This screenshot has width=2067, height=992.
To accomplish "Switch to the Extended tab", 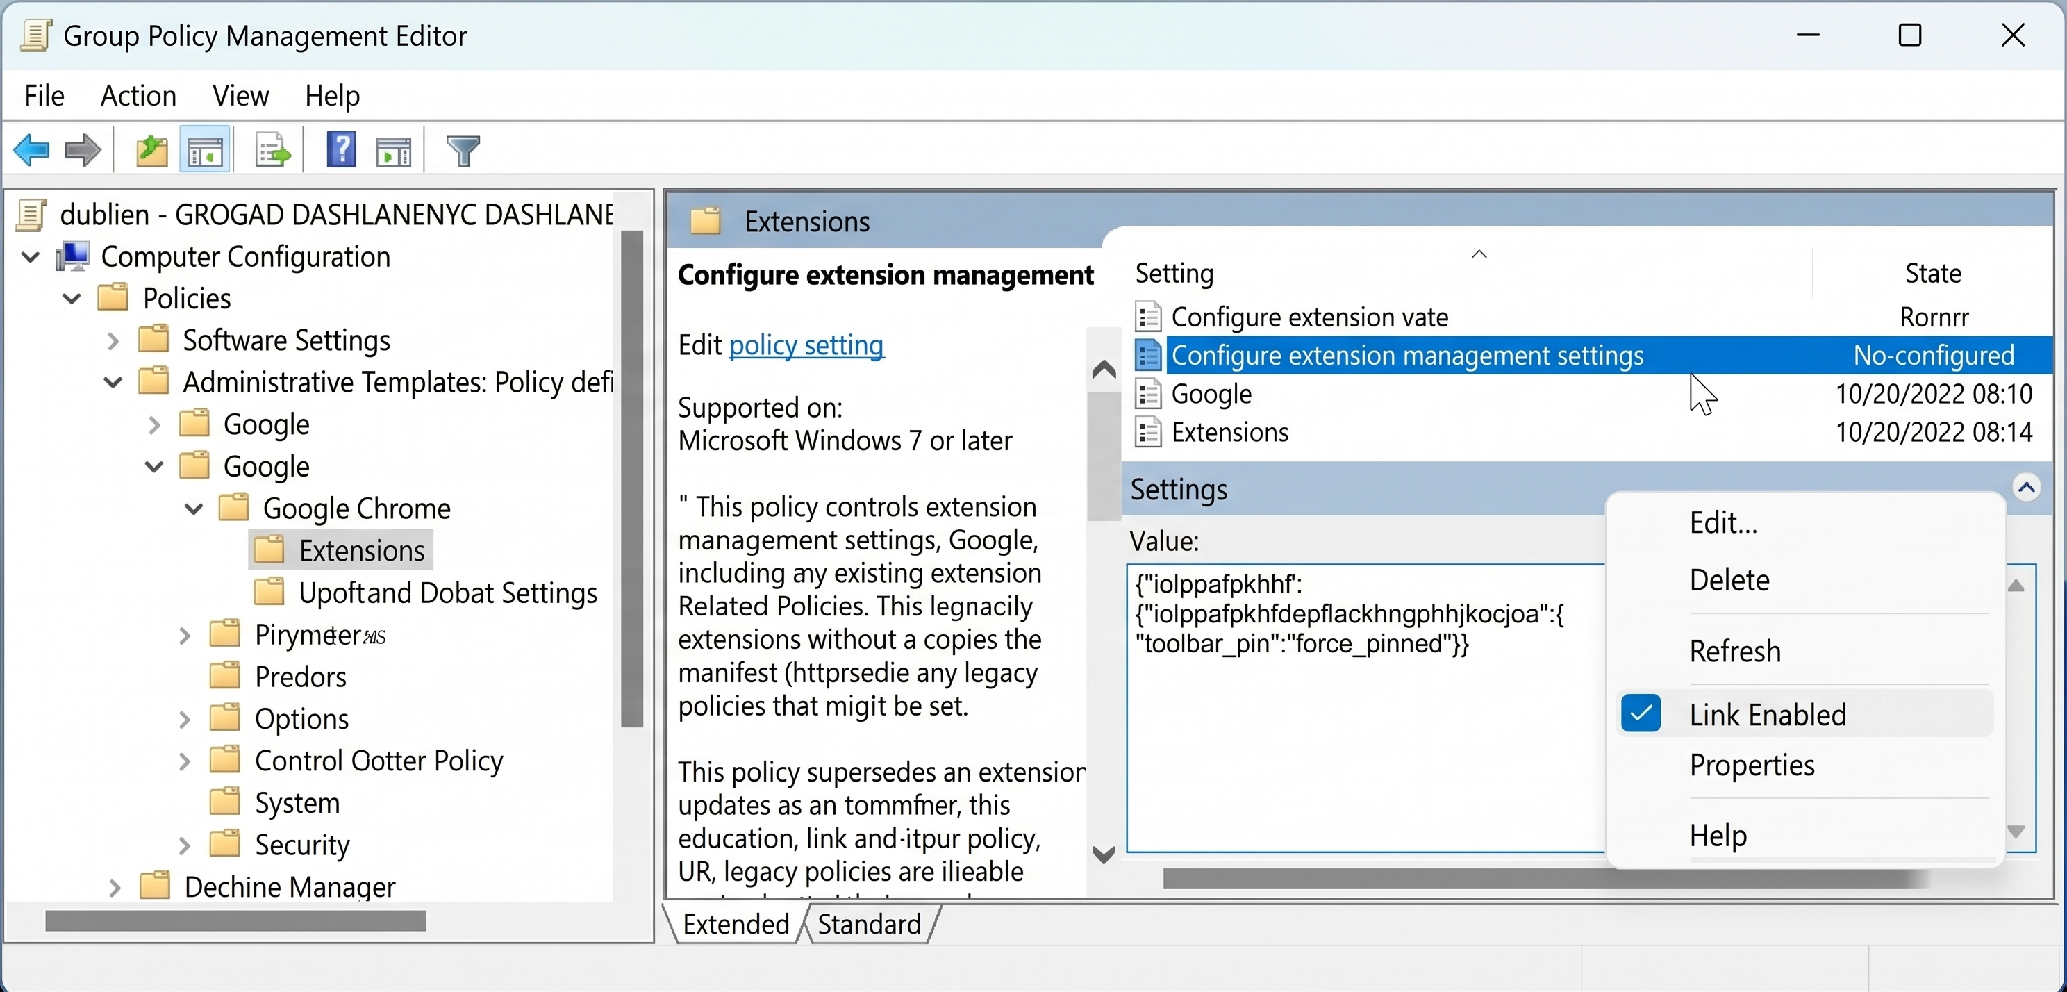I will pos(736,924).
